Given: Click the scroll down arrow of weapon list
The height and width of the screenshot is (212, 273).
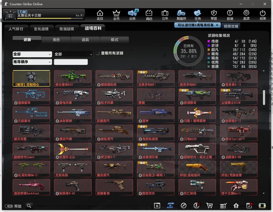Looking at the screenshot, I should pyautogui.click(x=264, y=193).
